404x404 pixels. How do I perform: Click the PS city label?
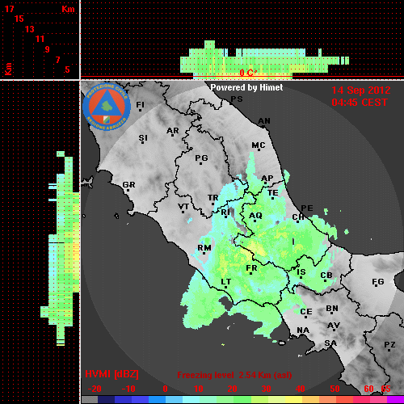pyautogui.click(x=237, y=99)
